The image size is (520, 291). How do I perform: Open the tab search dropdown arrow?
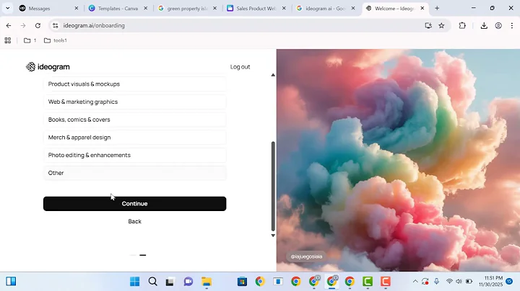pyautogui.click(x=8, y=8)
